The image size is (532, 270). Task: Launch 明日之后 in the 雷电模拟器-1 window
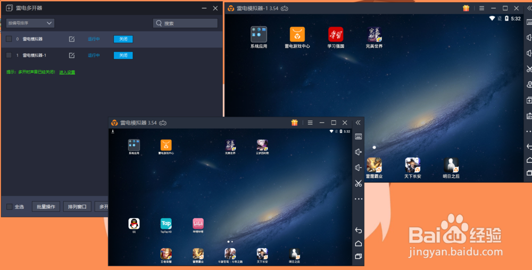451,165
